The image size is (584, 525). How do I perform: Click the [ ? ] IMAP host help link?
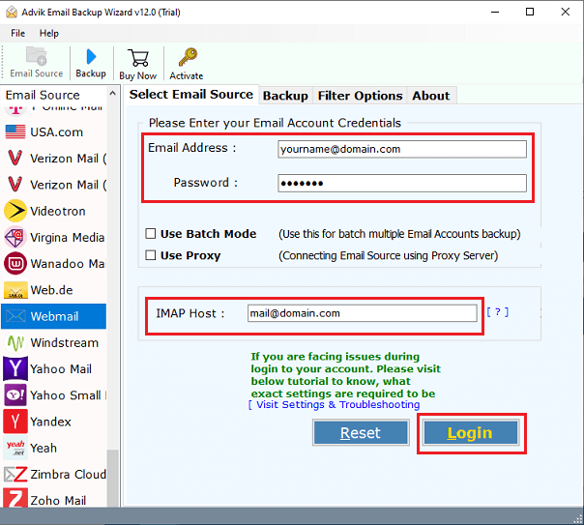click(498, 312)
